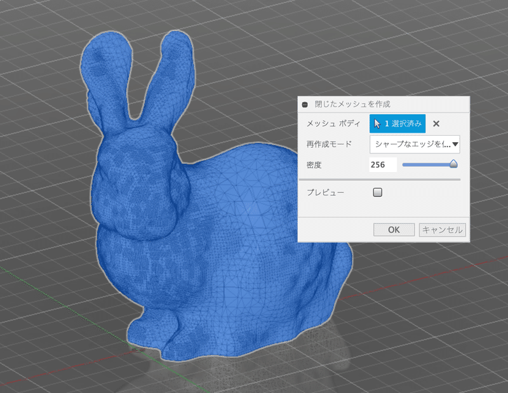This screenshot has height=393, width=508.
Task: Enable the プレビュー checkbox
Action: (377, 192)
